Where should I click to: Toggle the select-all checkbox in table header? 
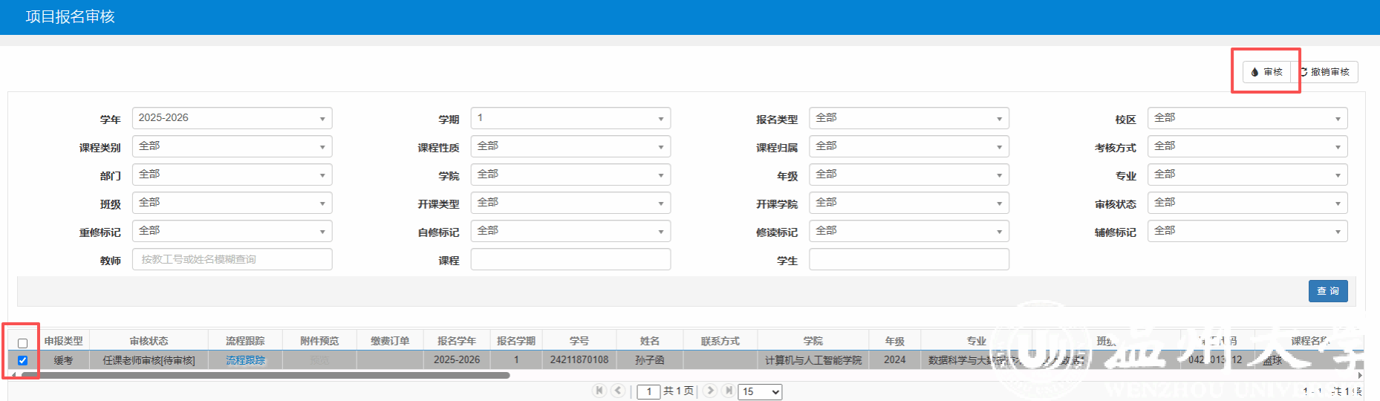(x=22, y=343)
